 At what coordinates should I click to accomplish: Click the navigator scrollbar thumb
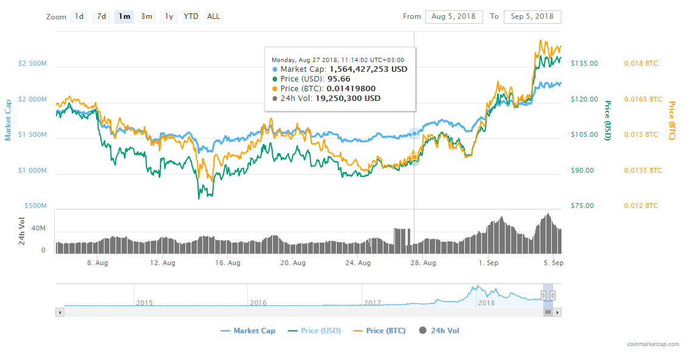548,312
